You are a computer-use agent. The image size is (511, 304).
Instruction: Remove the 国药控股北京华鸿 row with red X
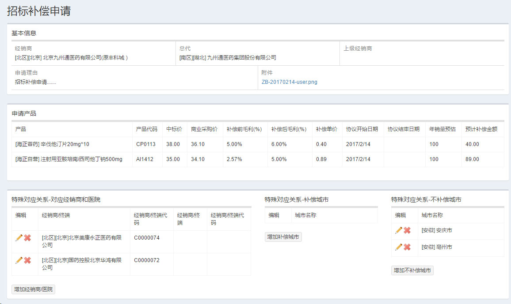point(27,260)
